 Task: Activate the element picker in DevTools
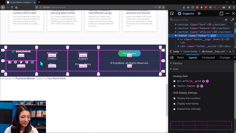(172, 14)
